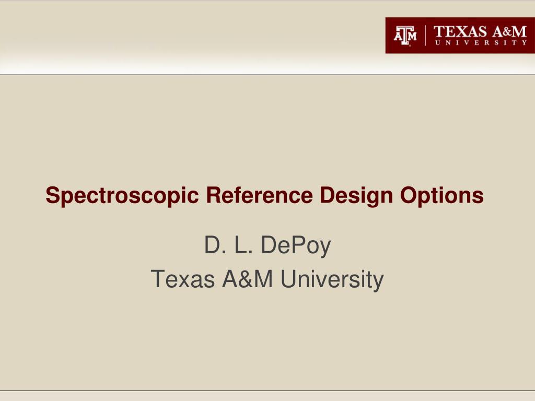Click the horizontal line near slide bottom
The width and height of the screenshot is (535, 401).
pyautogui.click(x=267, y=391)
